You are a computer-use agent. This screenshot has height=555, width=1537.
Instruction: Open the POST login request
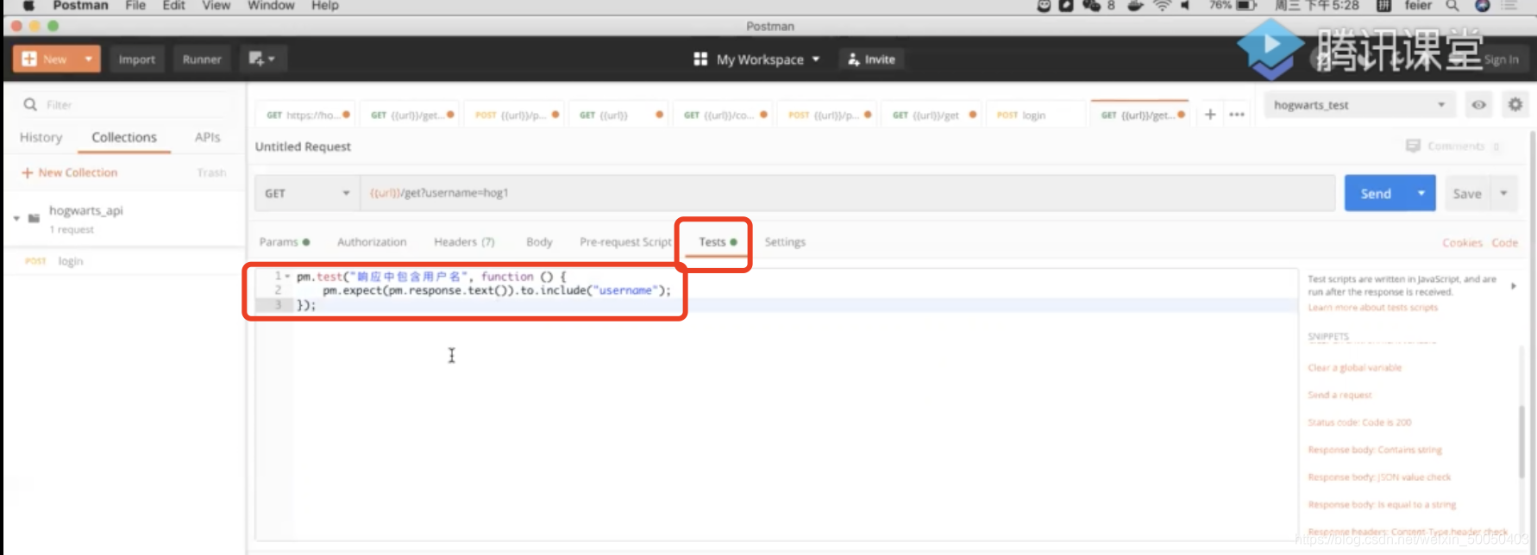[x=125, y=261]
